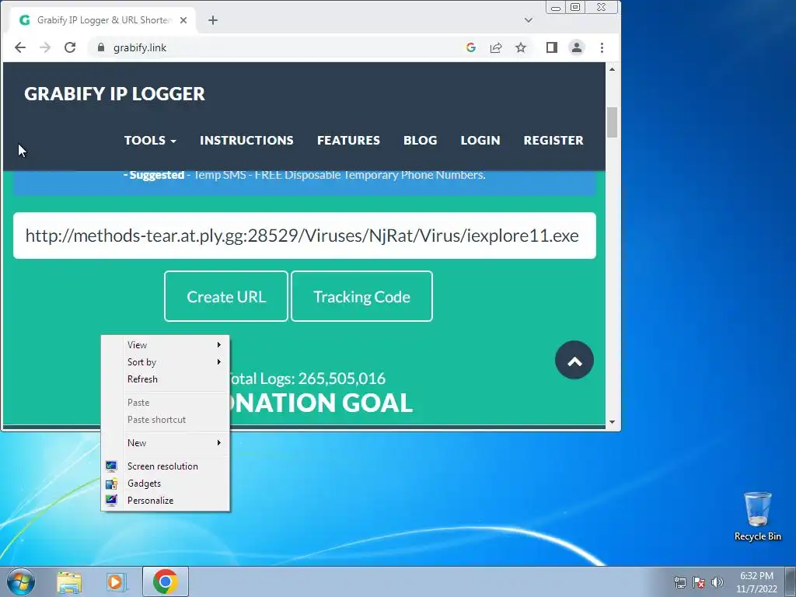Select Screen resolution in context menu
This screenshot has width=796, height=597.
click(166, 466)
